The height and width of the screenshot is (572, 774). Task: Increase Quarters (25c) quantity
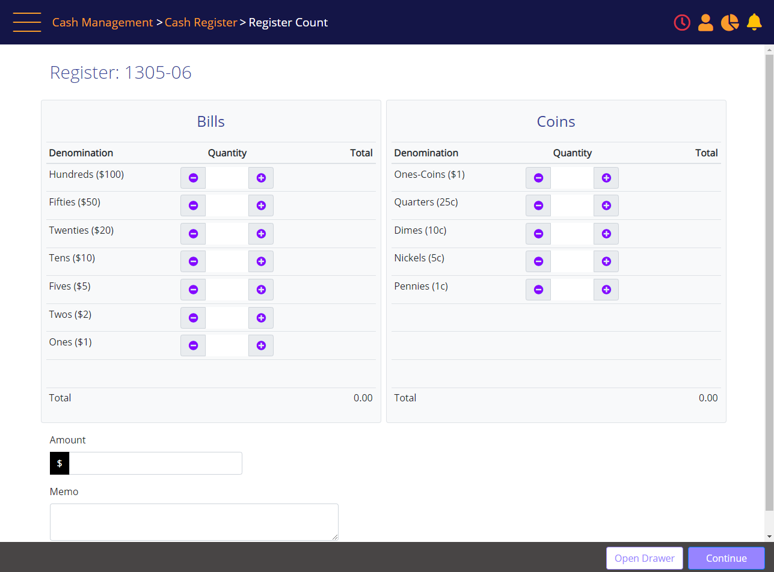[606, 205]
